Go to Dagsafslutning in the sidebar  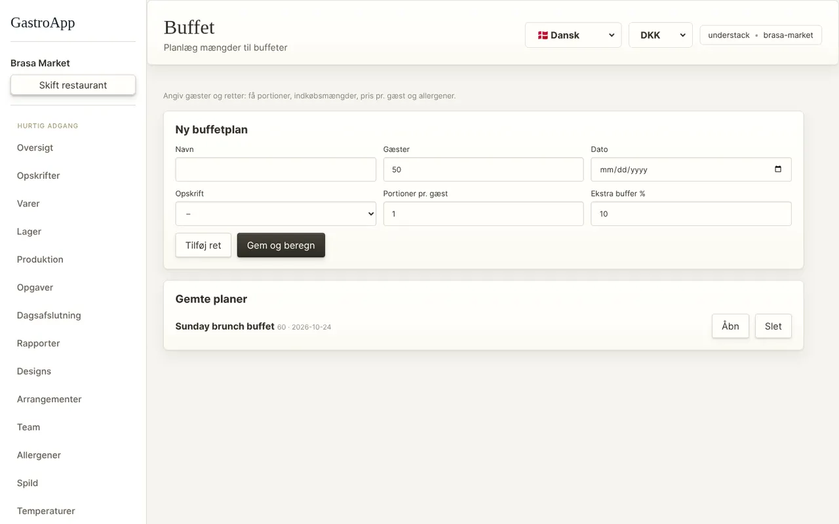[49, 315]
